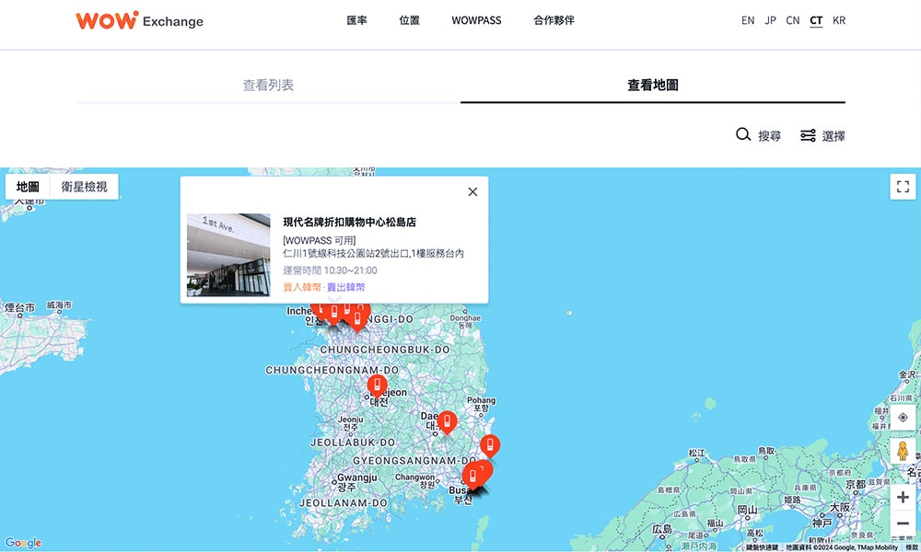Click the station address line in popup
This screenshot has width=921, height=552.
click(373, 253)
